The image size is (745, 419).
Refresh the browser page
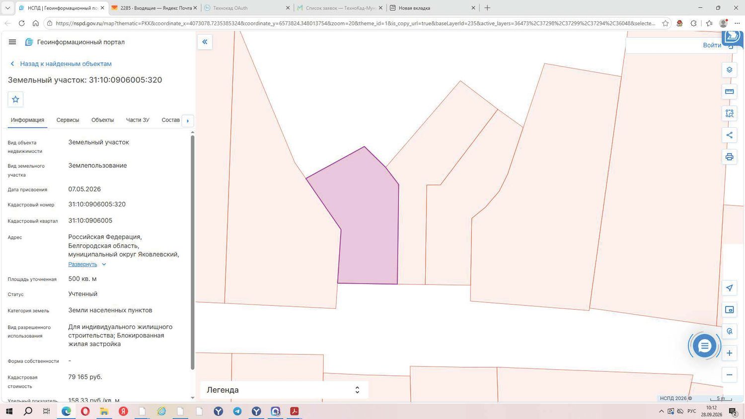(21, 23)
